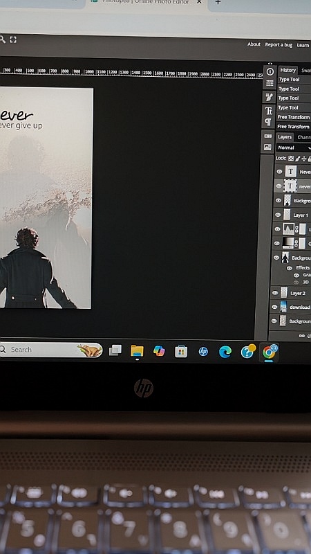Open File Explorer from the taskbar

[137, 351]
